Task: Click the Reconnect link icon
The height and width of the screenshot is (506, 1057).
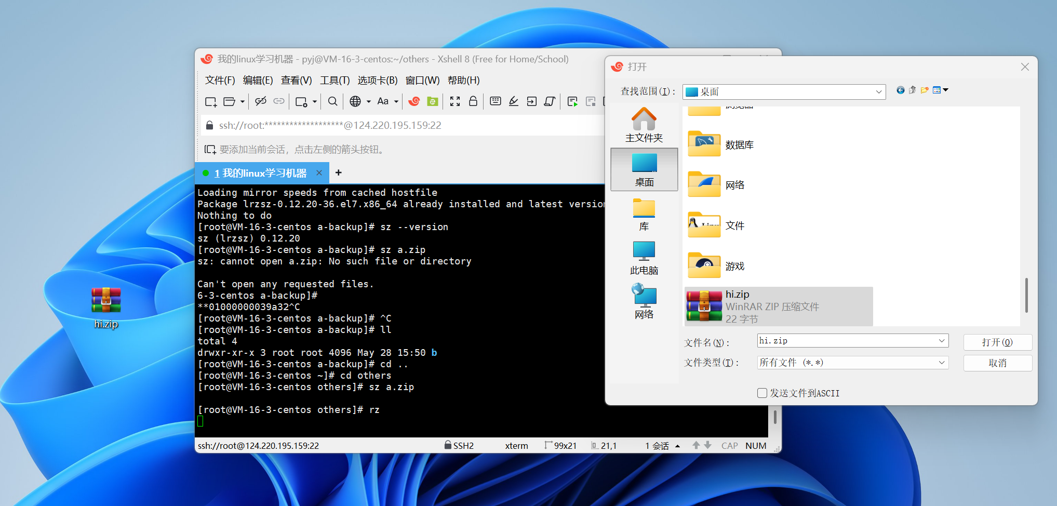Action: (x=279, y=101)
